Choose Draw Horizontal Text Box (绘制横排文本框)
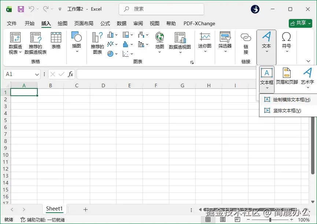 (x=288, y=100)
